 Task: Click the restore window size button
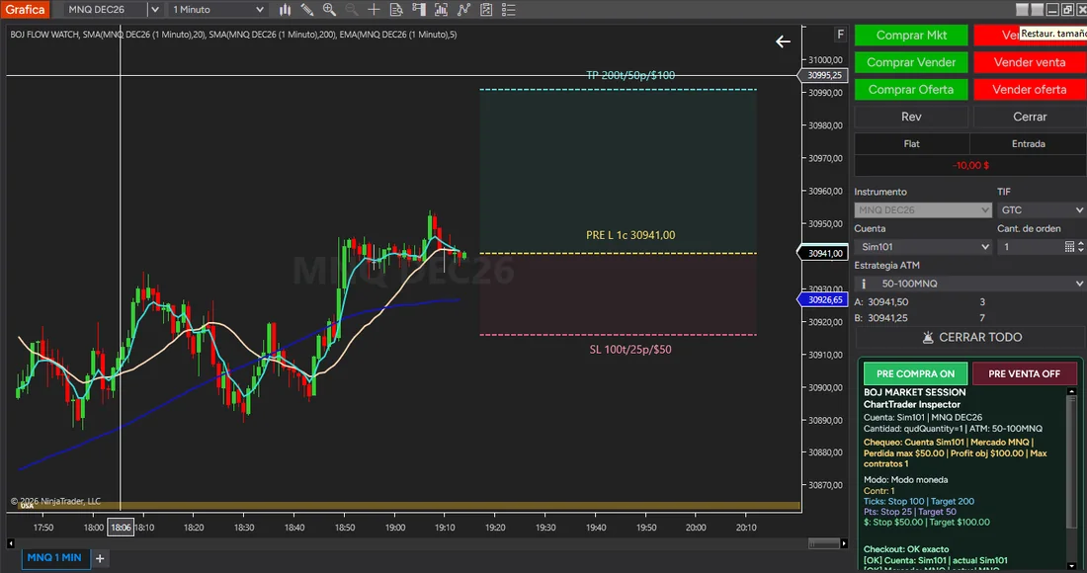(1067, 9)
